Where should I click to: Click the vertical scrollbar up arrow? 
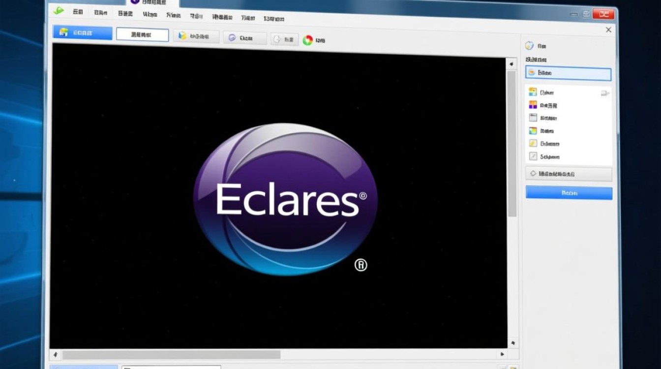(512, 64)
